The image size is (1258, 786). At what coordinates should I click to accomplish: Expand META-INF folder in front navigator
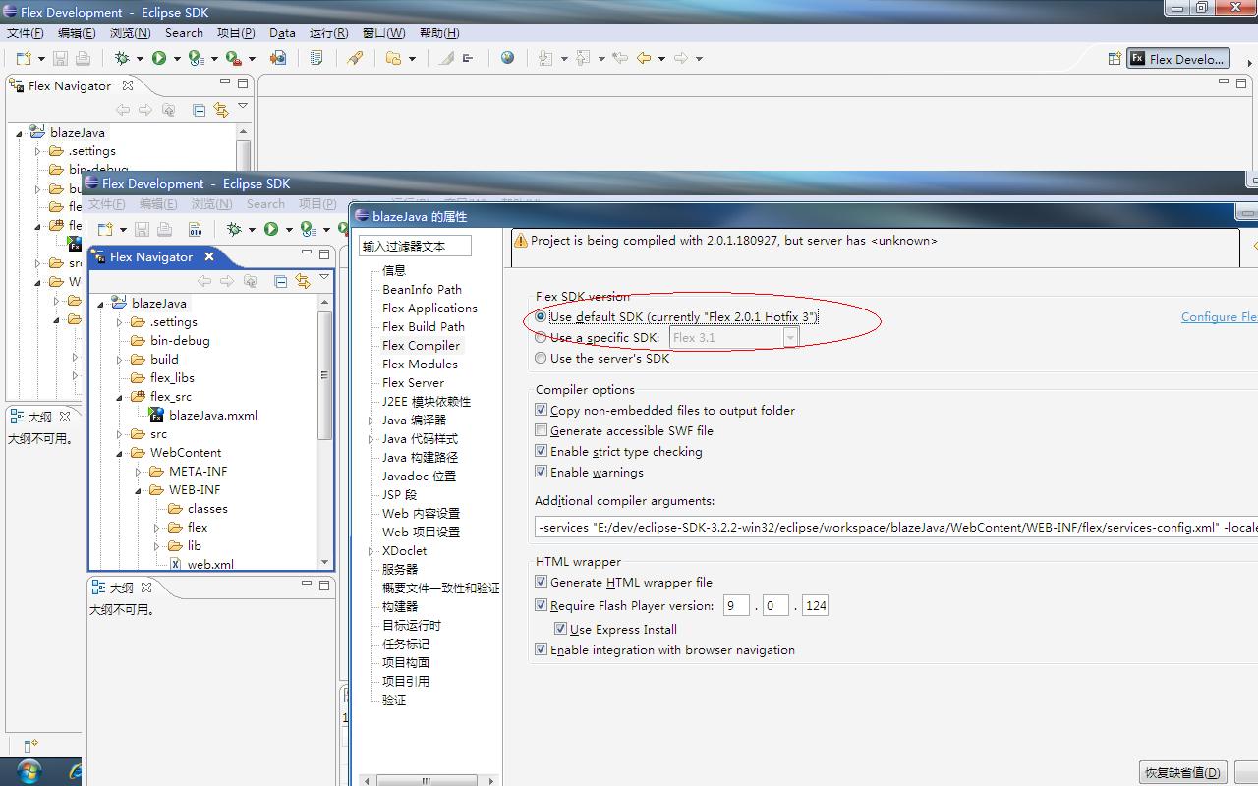pyautogui.click(x=138, y=472)
